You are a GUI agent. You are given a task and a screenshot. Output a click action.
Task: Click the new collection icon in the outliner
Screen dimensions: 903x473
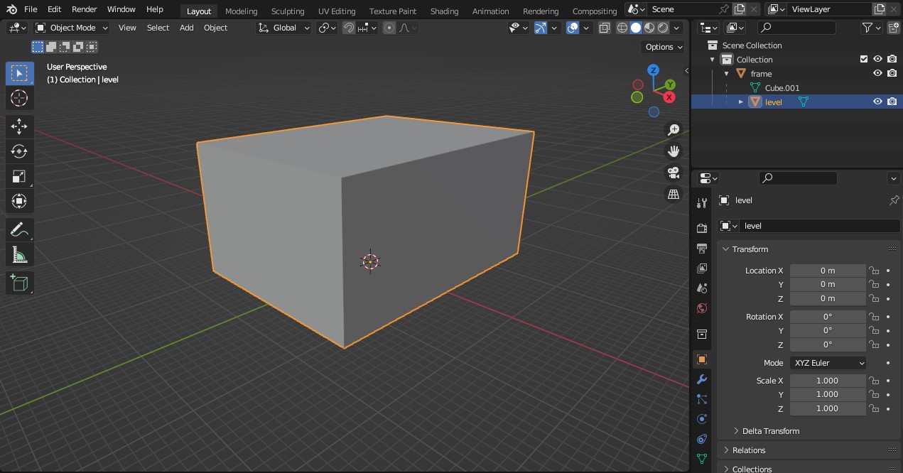892,28
